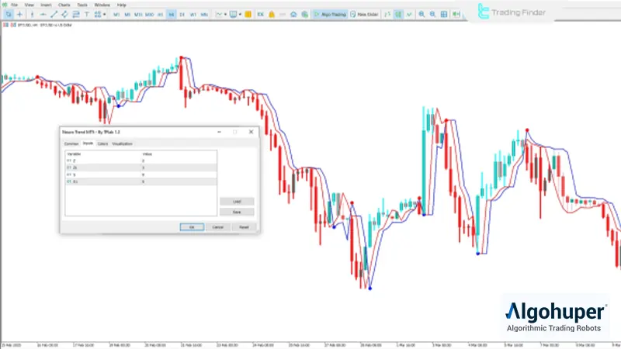This screenshot has width=621, height=349.
Task: Cancel the indicator settings dialog
Action: (x=218, y=227)
